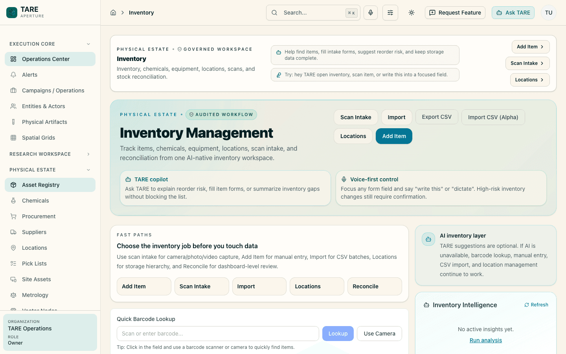This screenshot has height=354, width=566.
Task: Open the TU user avatar menu
Action: point(549,13)
